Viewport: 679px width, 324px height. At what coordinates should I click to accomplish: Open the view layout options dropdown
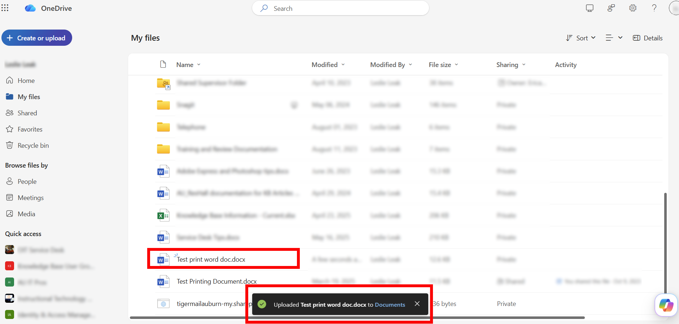tap(614, 37)
